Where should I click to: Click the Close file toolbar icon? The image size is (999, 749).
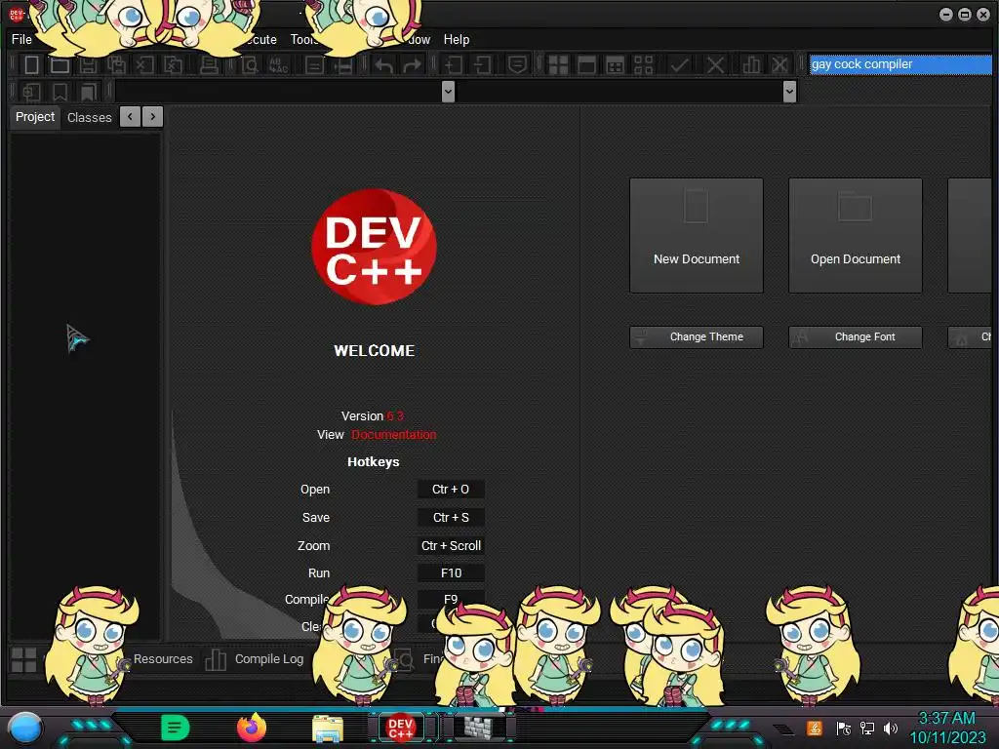point(144,65)
